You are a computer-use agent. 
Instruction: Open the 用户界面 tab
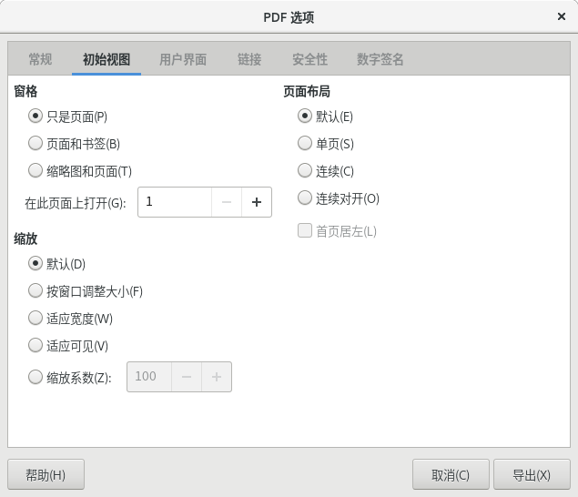click(x=183, y=59)
